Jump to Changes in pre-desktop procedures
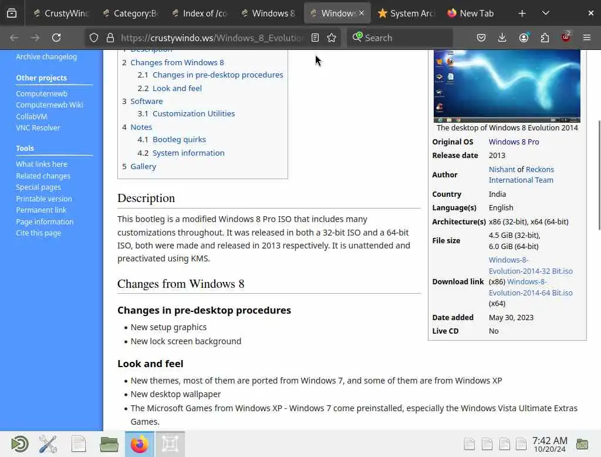 [x=218, y=75]
